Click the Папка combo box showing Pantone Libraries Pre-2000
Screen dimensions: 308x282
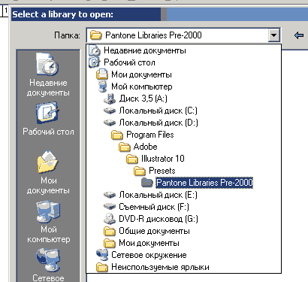coord(183,35)
